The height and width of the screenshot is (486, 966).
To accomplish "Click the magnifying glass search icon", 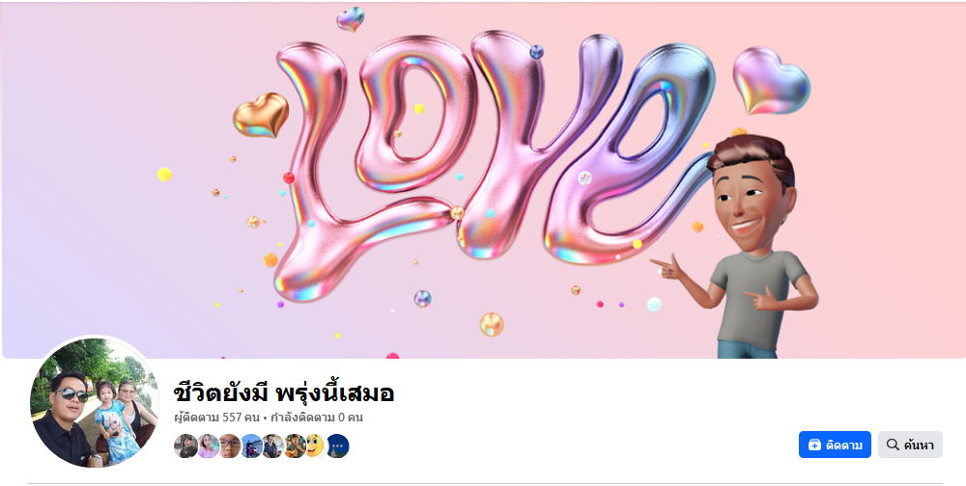I will point(892,445).
